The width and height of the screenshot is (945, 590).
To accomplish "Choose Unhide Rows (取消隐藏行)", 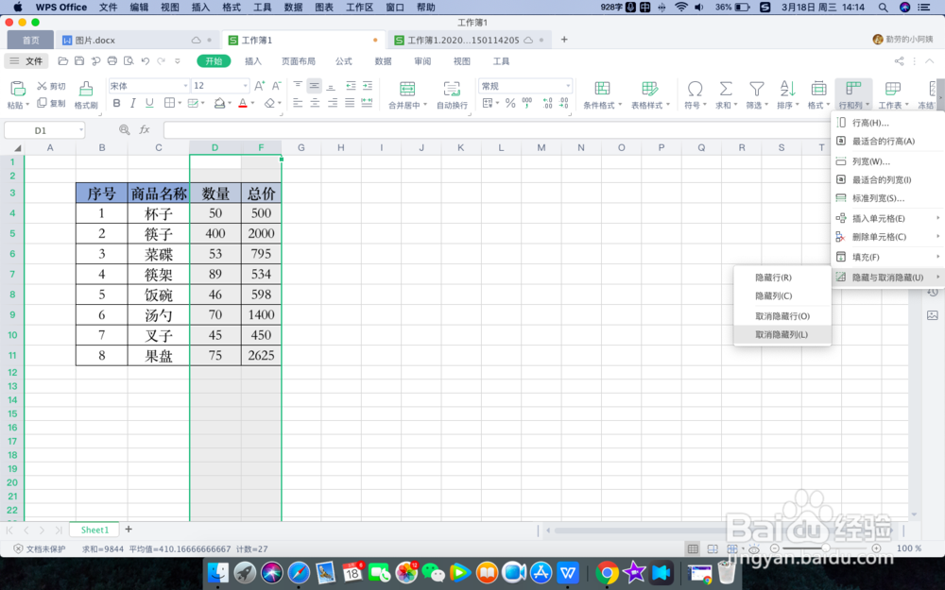I will pyautogui.click(x=782, y=316).
